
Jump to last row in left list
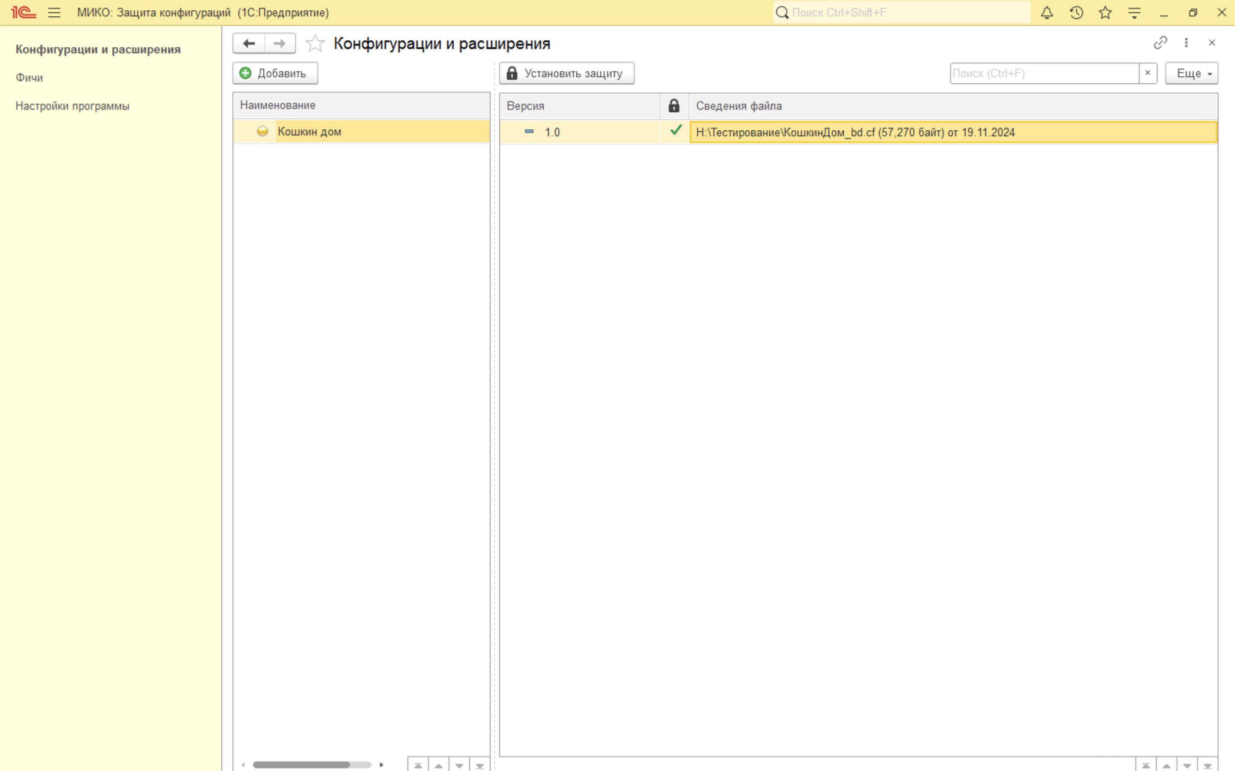[x=479, y=765]
